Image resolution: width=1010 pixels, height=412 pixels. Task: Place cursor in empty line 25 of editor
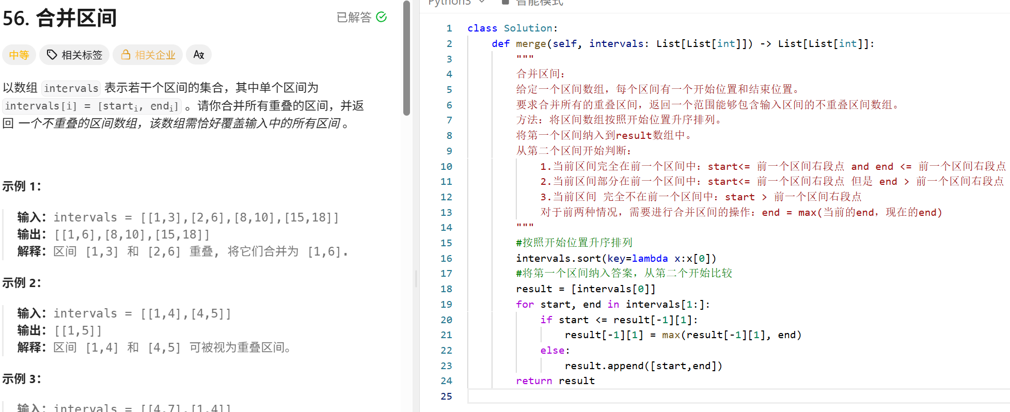tap(738, 396)
